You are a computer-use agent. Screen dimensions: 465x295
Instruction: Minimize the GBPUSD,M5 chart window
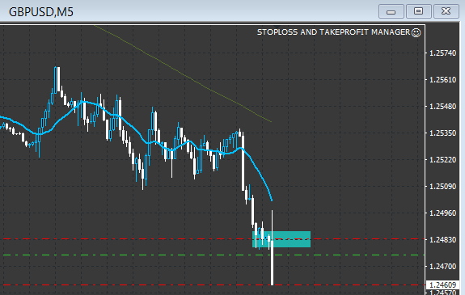391,11
